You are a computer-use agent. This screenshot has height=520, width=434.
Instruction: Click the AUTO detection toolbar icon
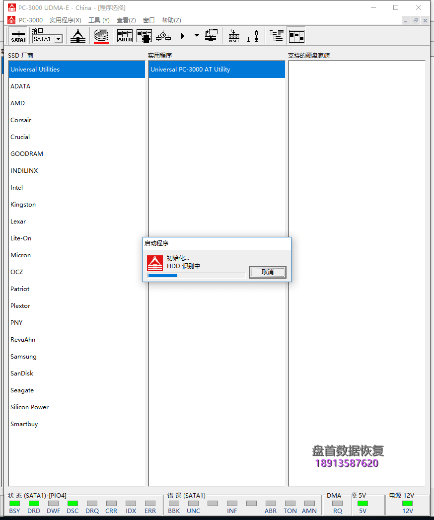coord(125,36)
